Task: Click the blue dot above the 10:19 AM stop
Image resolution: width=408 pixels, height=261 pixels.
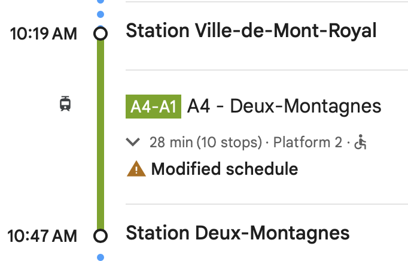Action: (101, 14)
